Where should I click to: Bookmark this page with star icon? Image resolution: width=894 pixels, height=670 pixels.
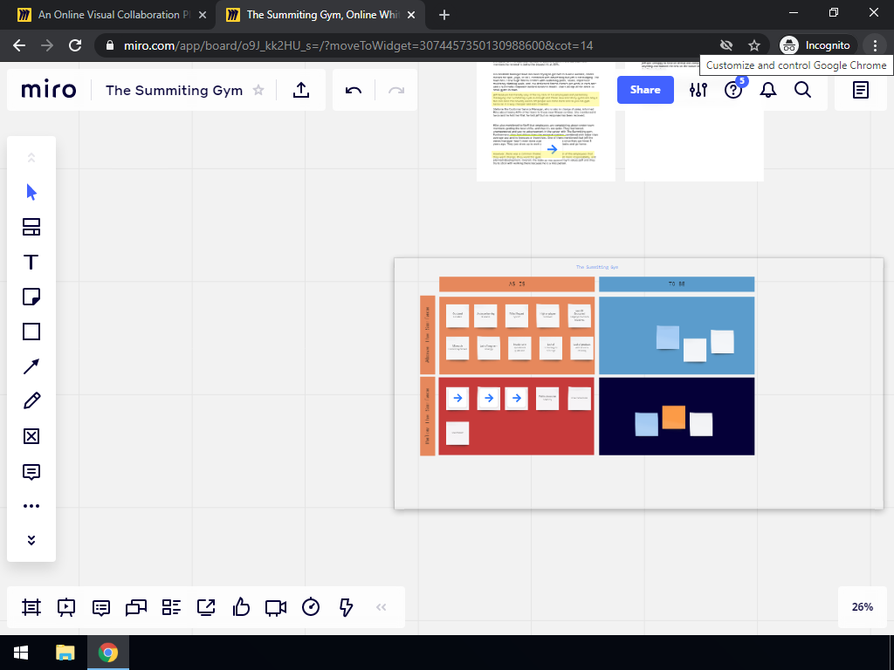click(754, 45)
